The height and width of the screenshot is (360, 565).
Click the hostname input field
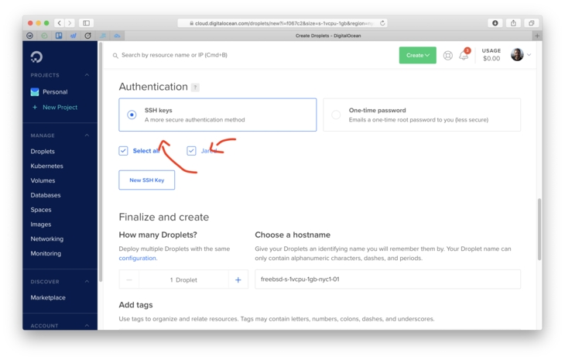[x=387, y=279]
